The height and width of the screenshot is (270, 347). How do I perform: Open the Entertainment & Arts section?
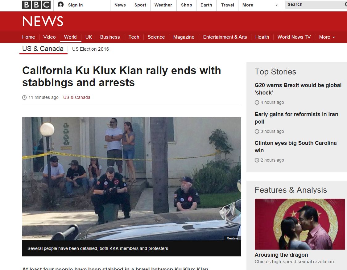point(225,37)
